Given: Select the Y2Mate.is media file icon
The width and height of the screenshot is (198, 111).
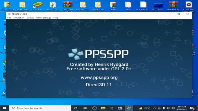Looking at the screenshot, I should [x=189, y=6].
